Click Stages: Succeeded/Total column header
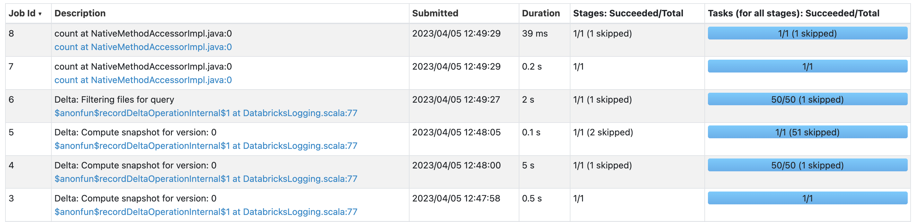The image size is (918, 222). pos(628,13)
